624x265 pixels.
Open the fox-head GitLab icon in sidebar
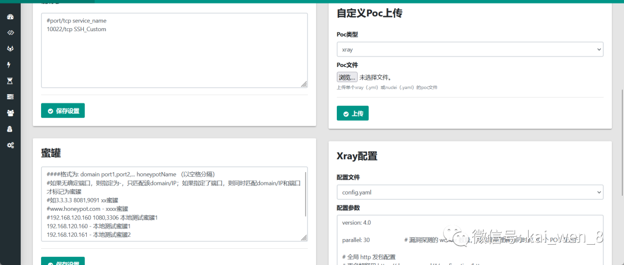click(11, 48)
